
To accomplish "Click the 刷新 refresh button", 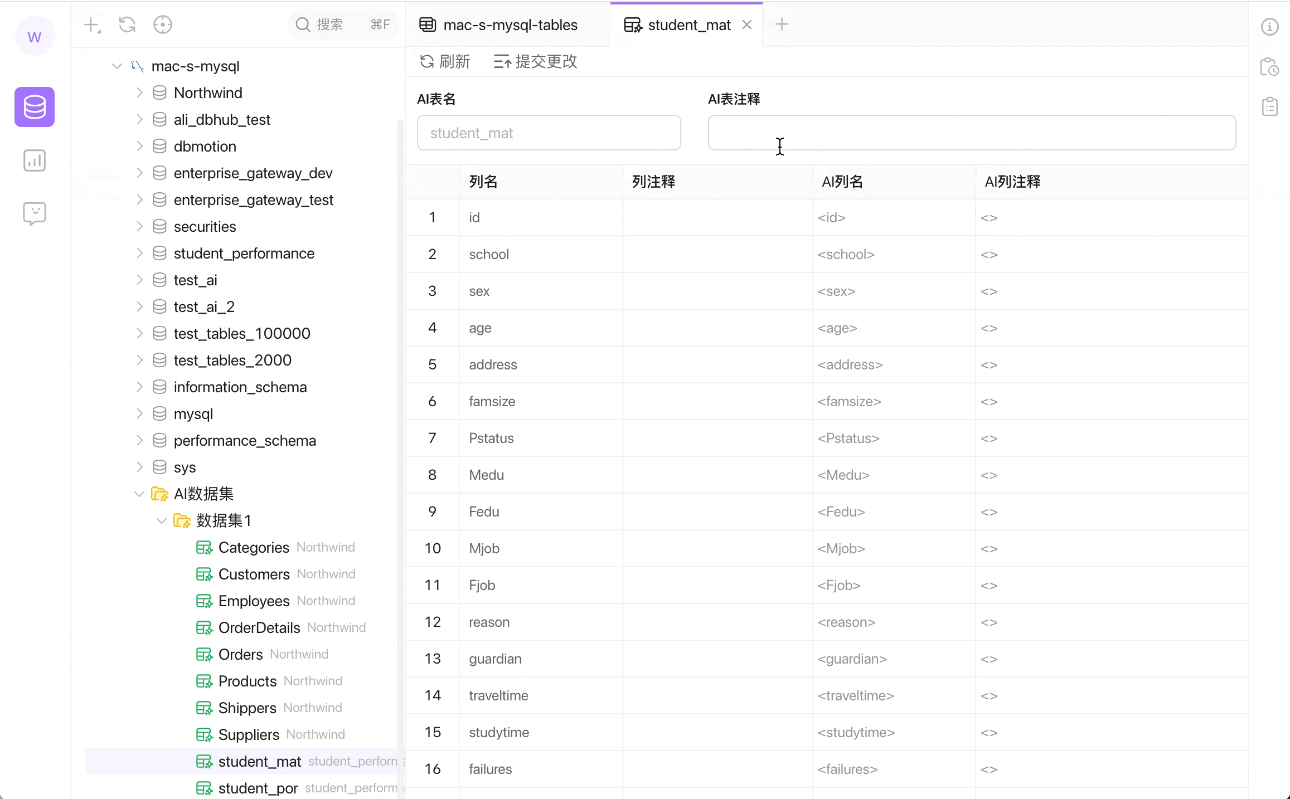I will 445,61.
